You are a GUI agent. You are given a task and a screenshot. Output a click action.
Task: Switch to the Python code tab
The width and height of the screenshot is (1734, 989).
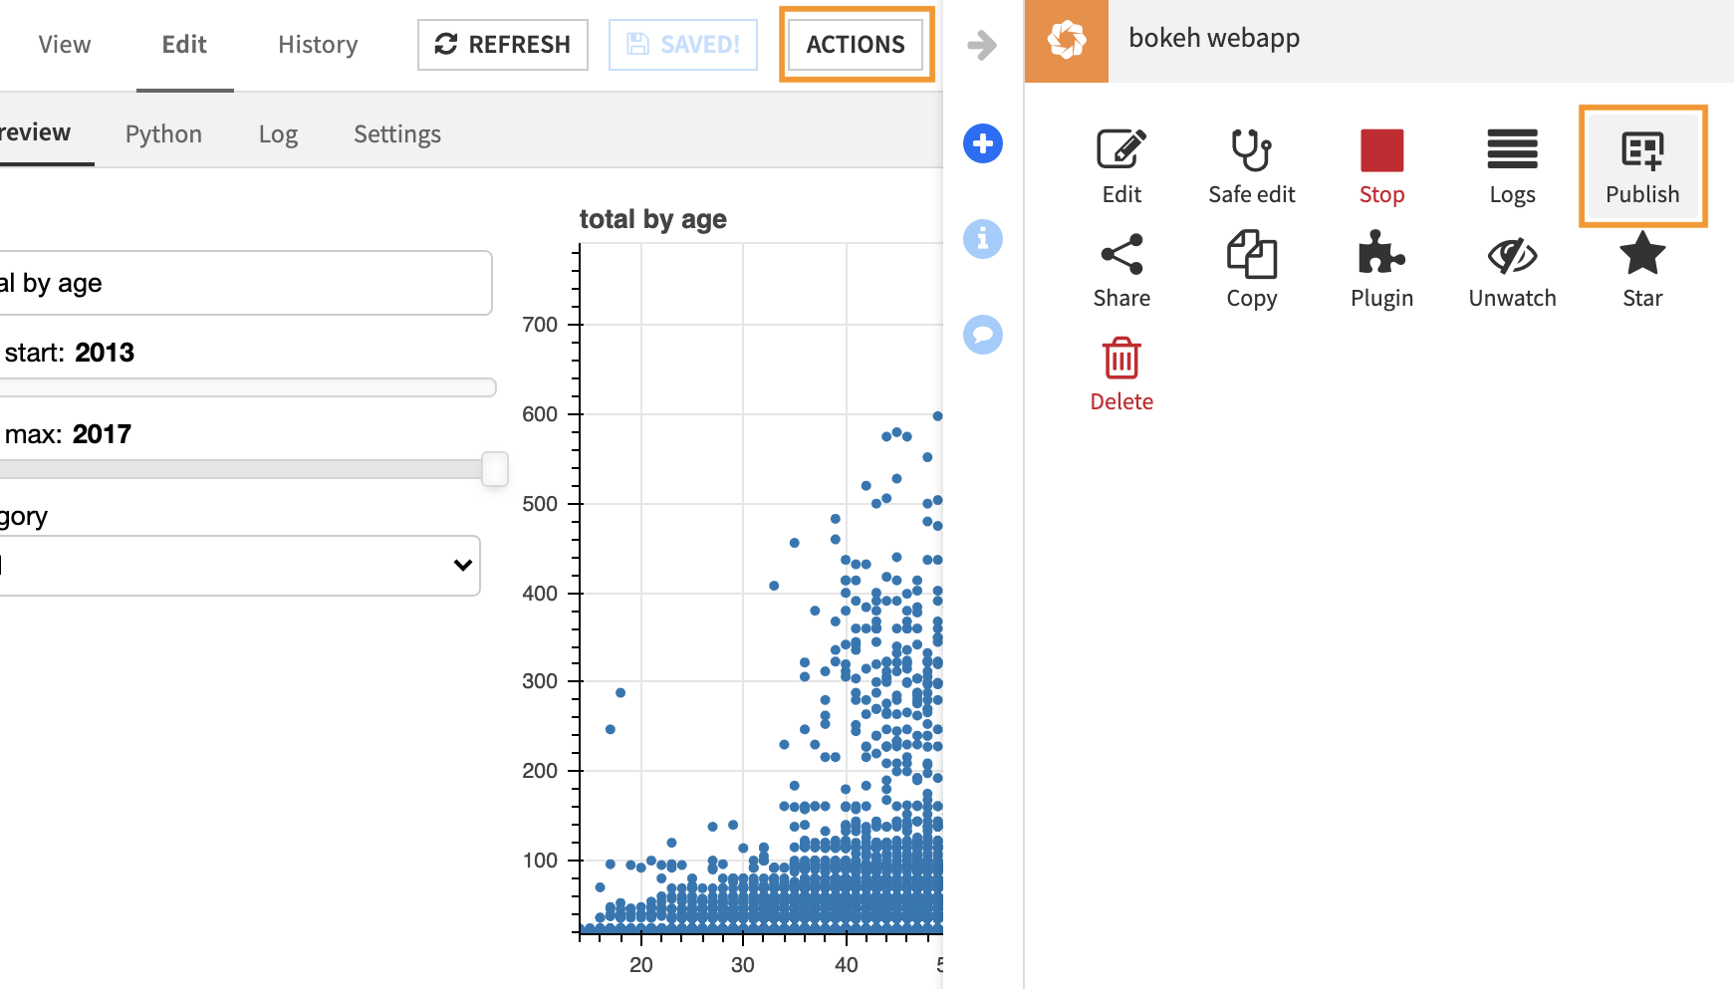[163, 133]
